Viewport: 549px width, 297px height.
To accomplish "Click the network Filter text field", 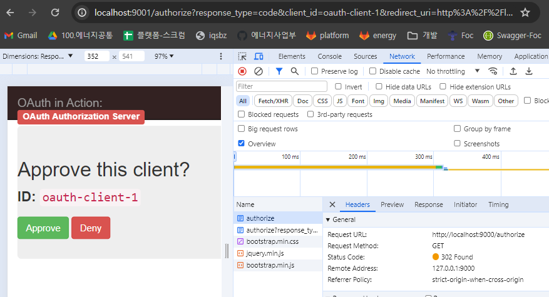I will point(282,86).
